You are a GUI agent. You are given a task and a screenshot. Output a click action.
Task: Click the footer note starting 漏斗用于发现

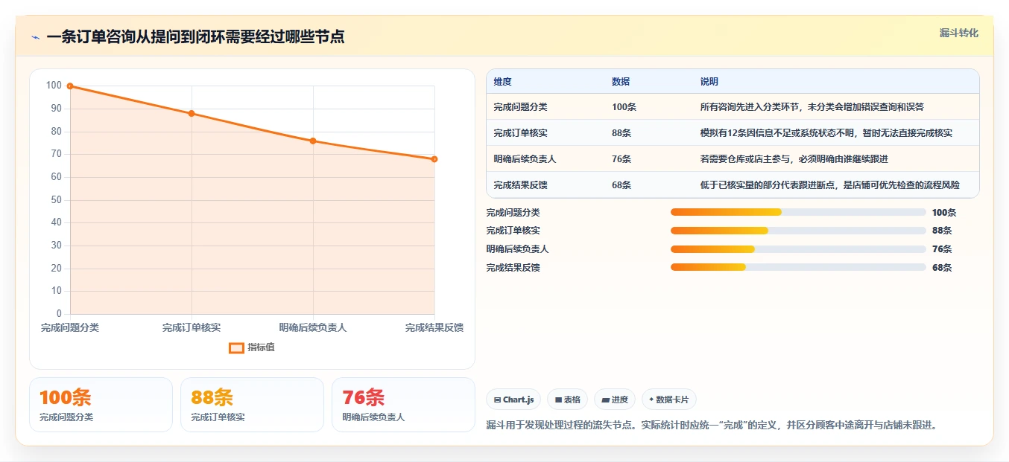(711, 426)
